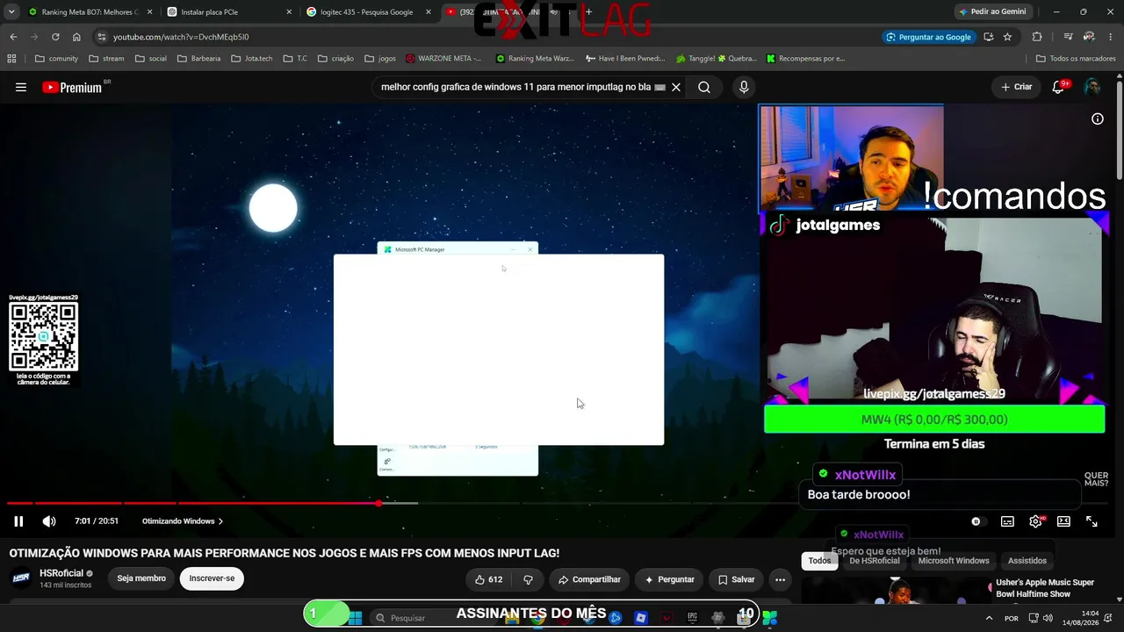Close the Instalar placa PCIe tab
Image resolution: width=1124 pixels, height=632 pixels.
pos(289,12)
